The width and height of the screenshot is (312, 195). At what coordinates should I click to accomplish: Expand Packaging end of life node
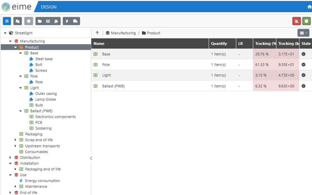(15, 169)
